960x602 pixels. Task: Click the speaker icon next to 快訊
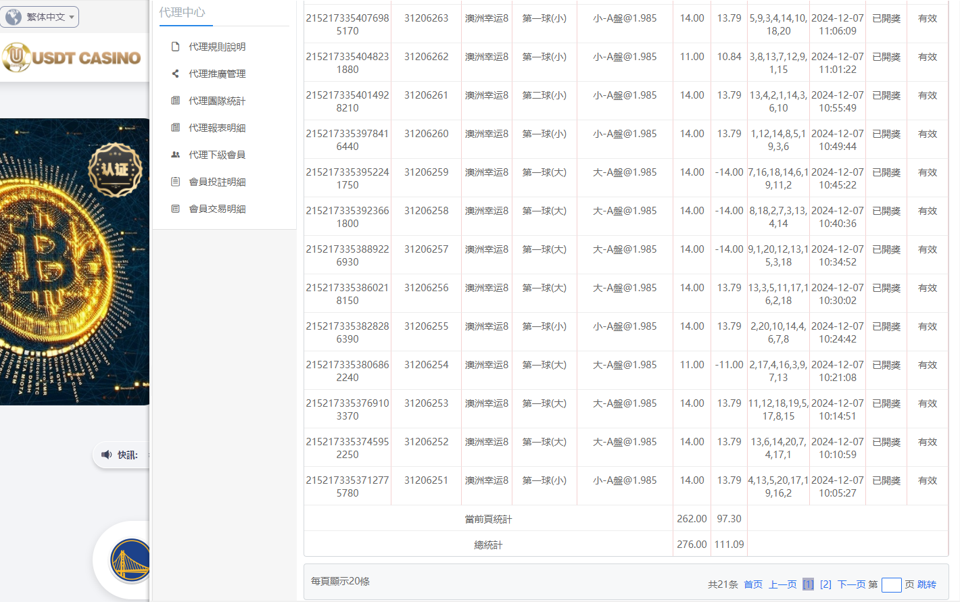106,455
